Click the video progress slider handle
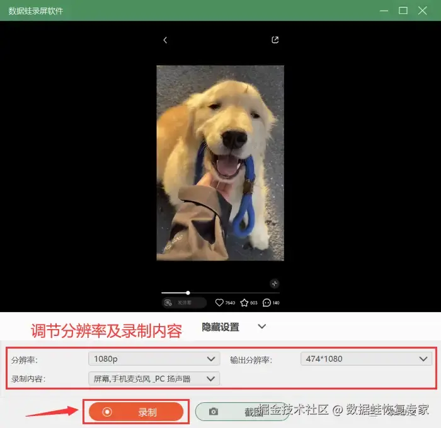The image size is (441, 428). (188, 293)
